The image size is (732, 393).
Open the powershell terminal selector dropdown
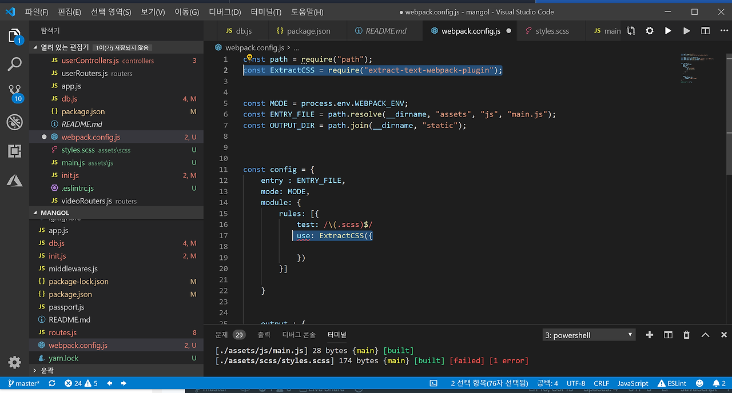(588, 335)
